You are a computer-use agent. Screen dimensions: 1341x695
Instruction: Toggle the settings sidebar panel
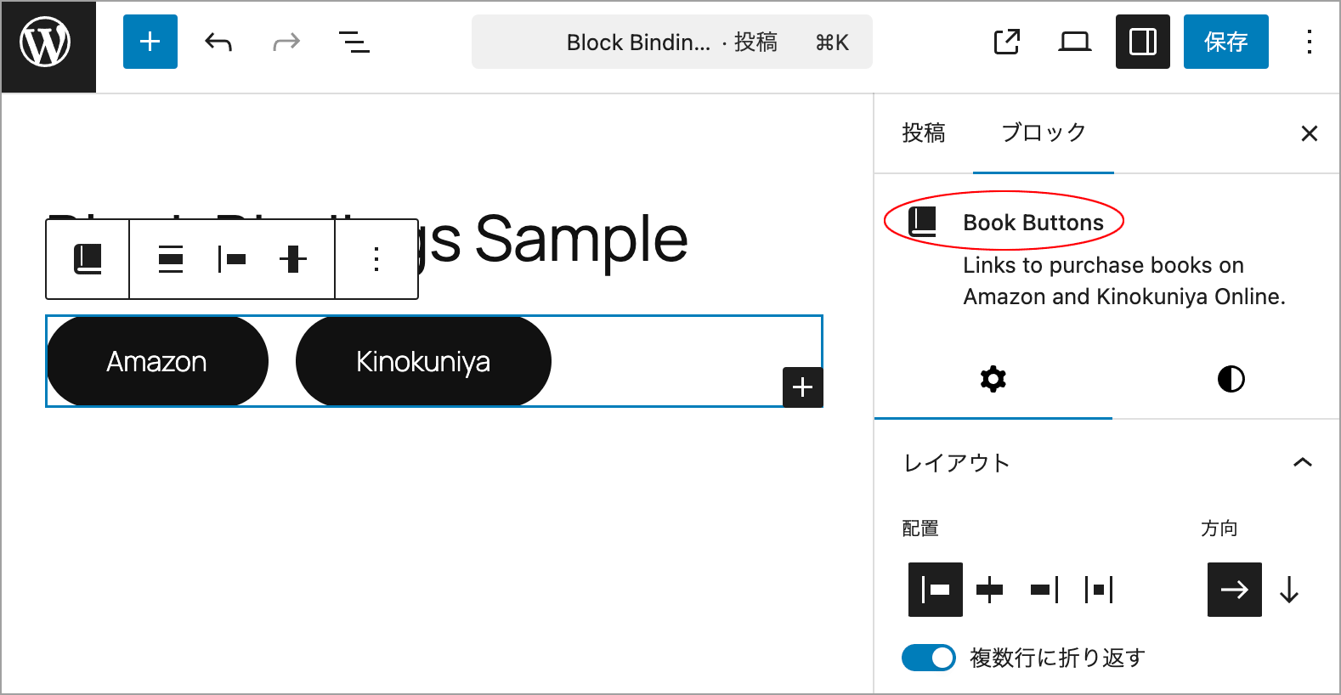(1143, 42)
